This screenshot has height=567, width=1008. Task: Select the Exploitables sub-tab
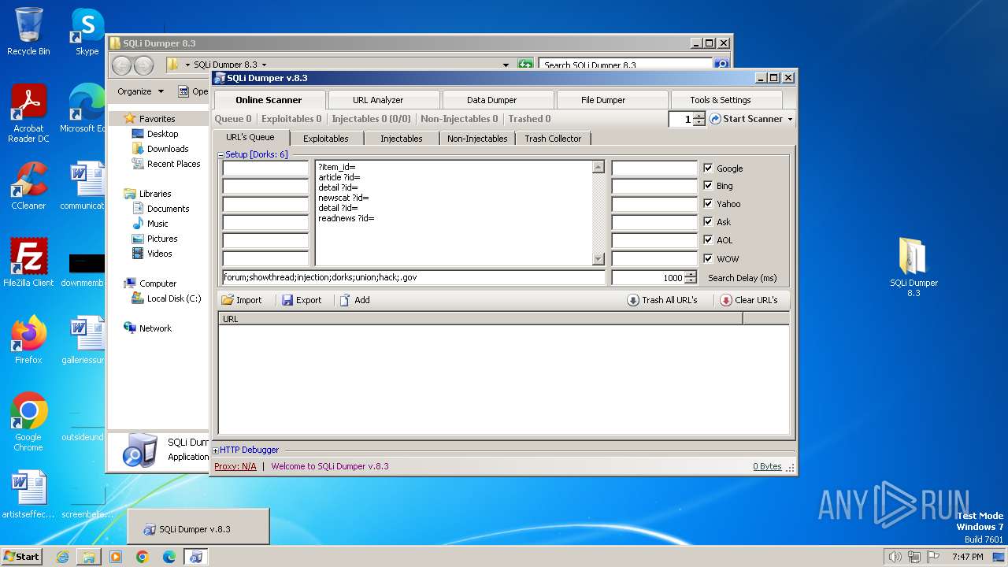point(326,139)
